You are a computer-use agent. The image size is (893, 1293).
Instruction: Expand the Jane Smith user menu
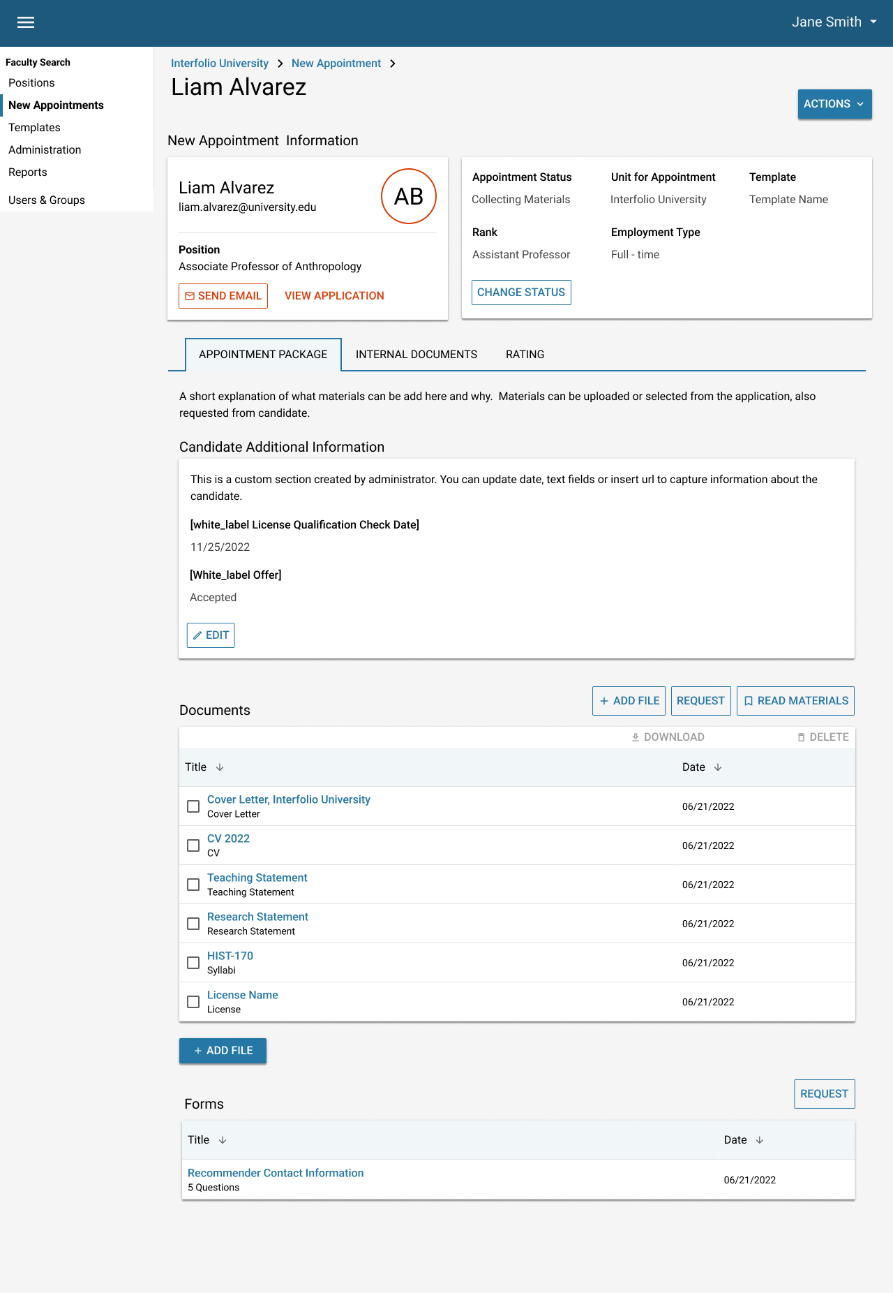point(834,22)
